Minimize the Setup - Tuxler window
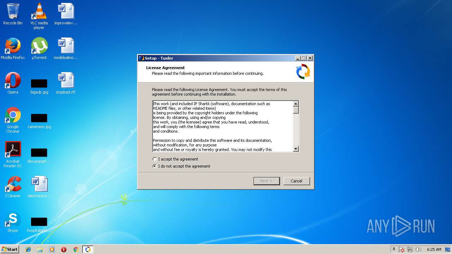The width and height of the screenshot is (452, 254). click(x=298, y=58)
